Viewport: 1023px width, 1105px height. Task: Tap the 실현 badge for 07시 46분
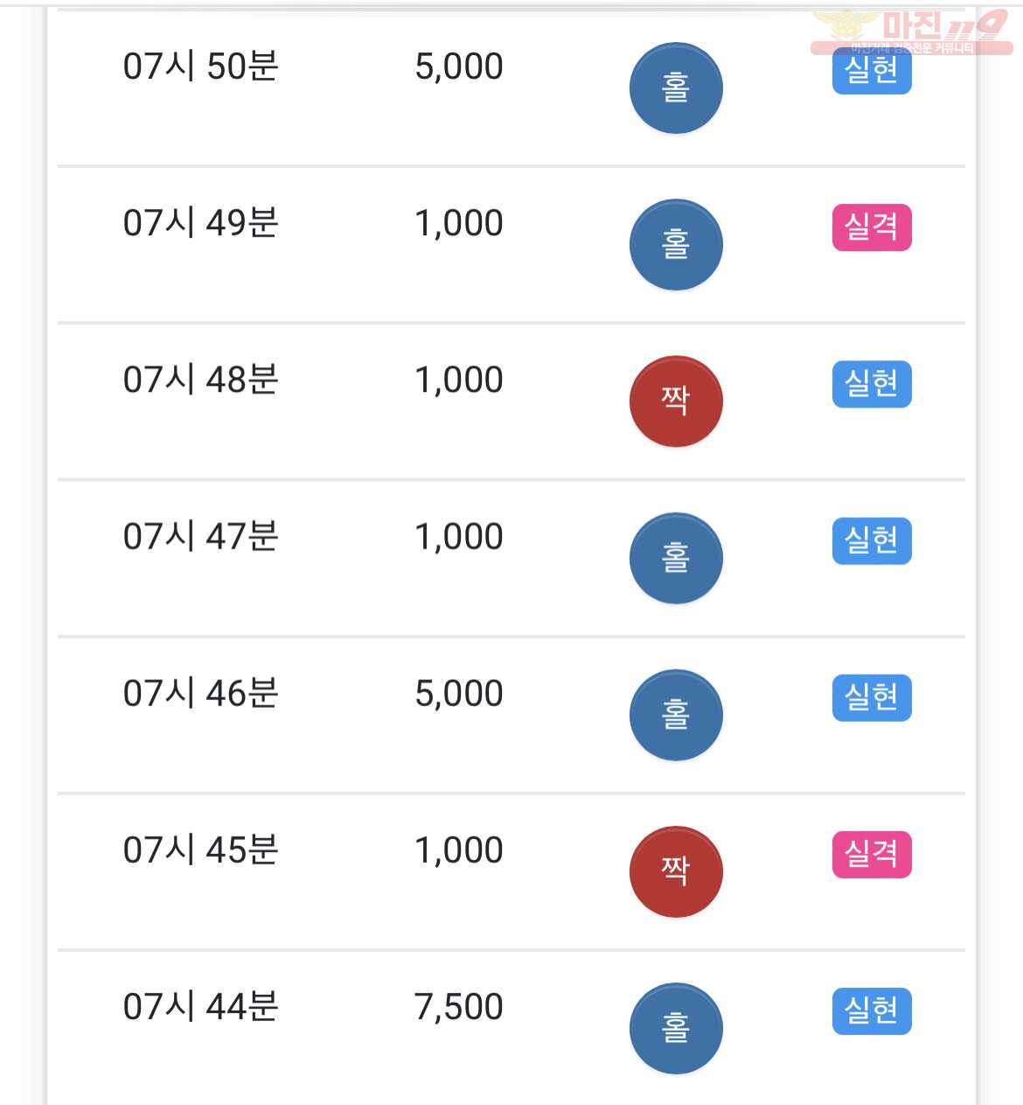coord(872,697)
